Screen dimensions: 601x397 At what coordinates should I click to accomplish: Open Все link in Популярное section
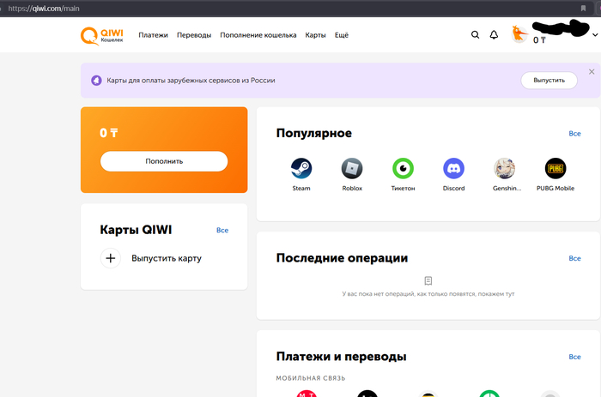574,134
